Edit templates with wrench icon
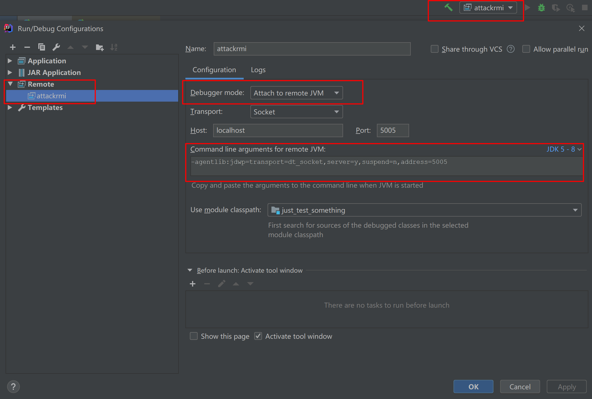 click(56, 47)
